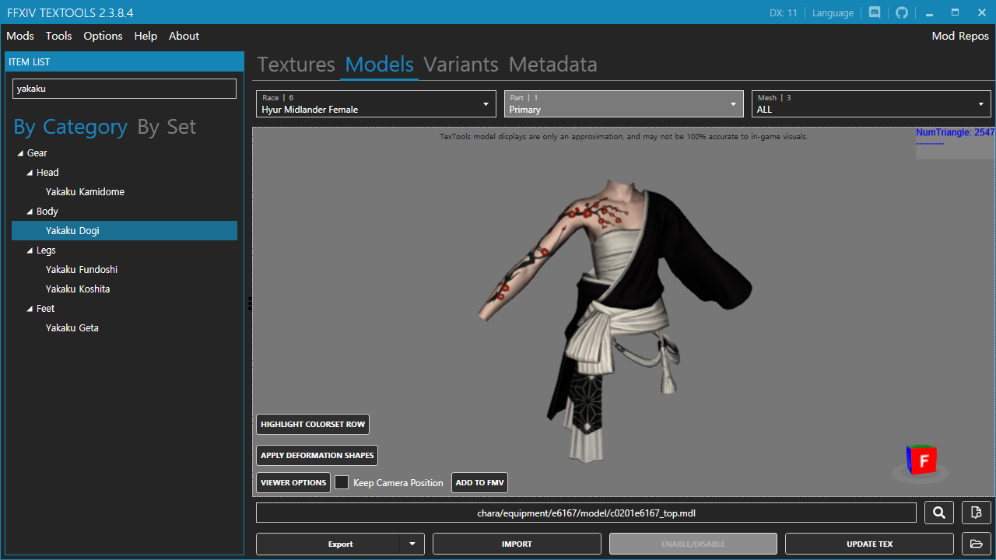Open the folder icon button

tap(977, 544)
